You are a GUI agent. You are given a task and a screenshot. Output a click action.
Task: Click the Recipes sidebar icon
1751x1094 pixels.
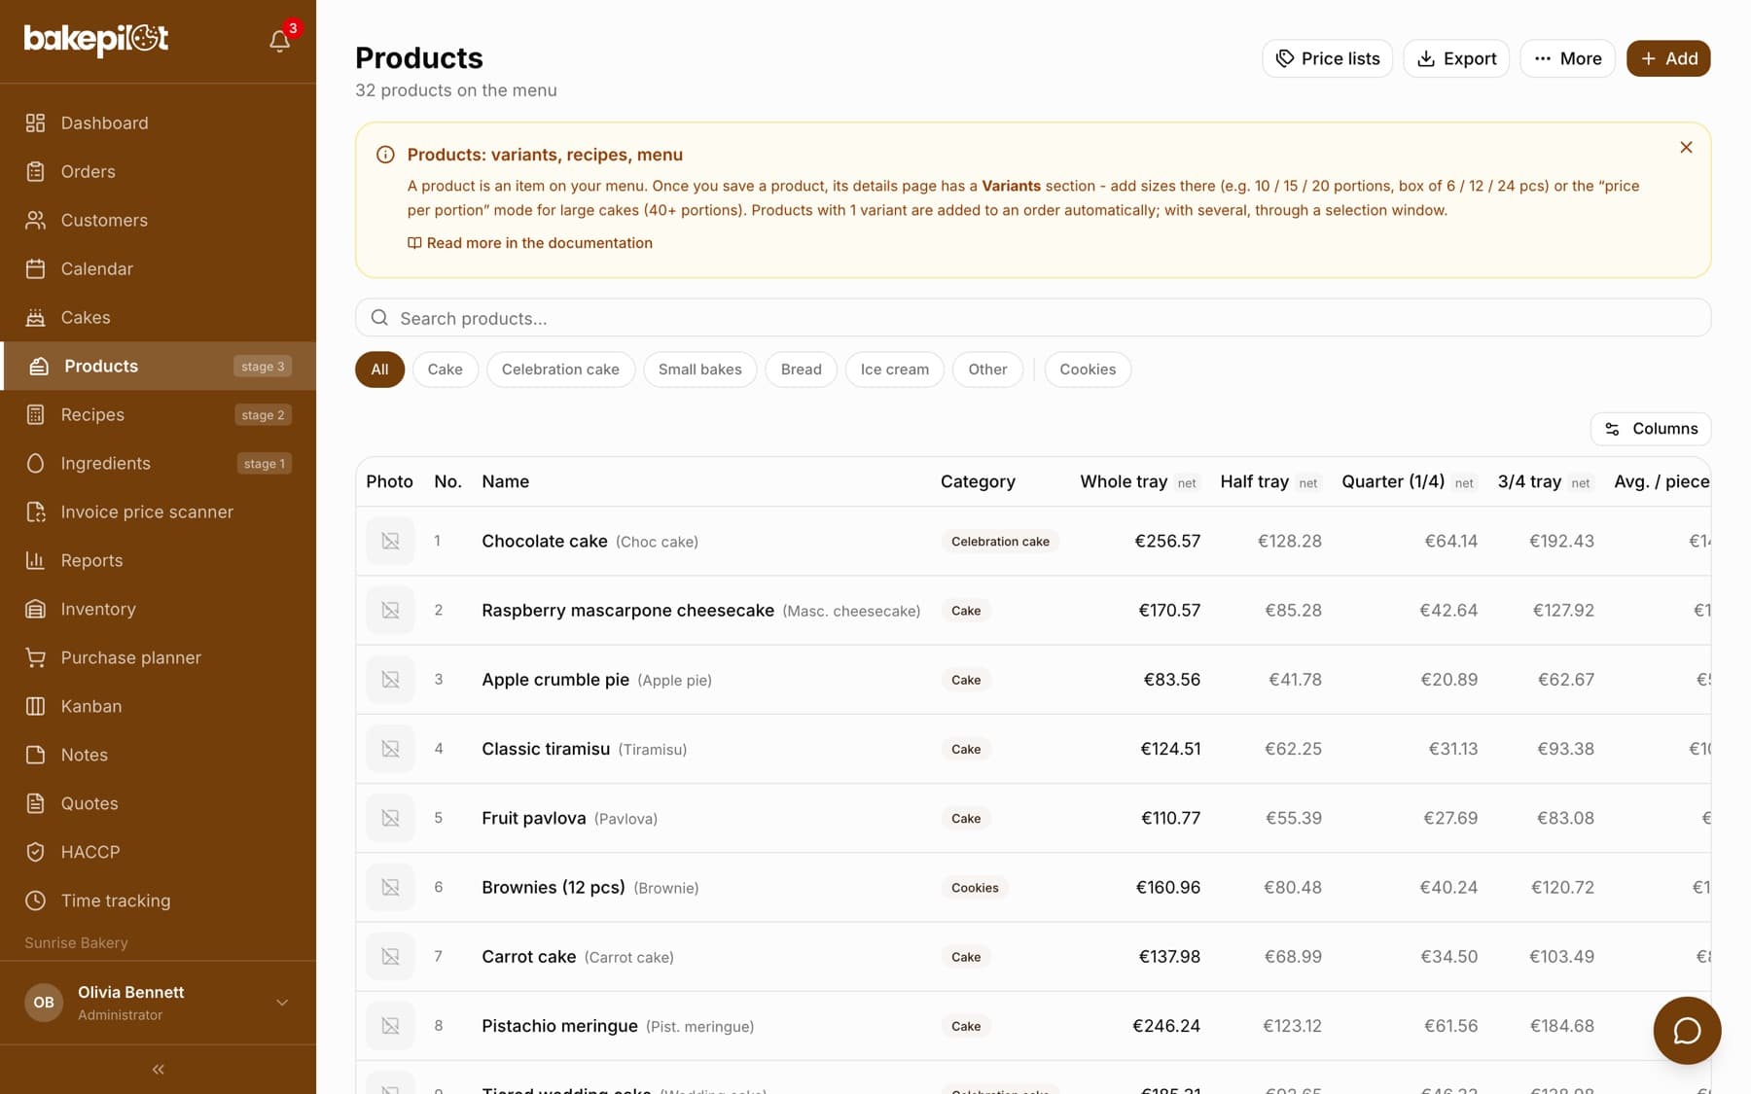(x=35, y=414)
